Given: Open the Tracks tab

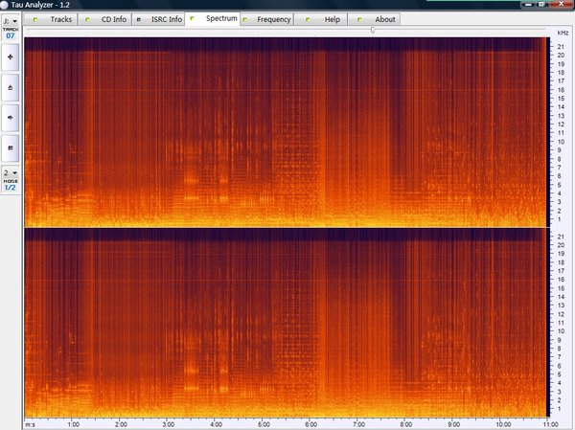Looking at the screenshot, I should [x=51, y=19].
